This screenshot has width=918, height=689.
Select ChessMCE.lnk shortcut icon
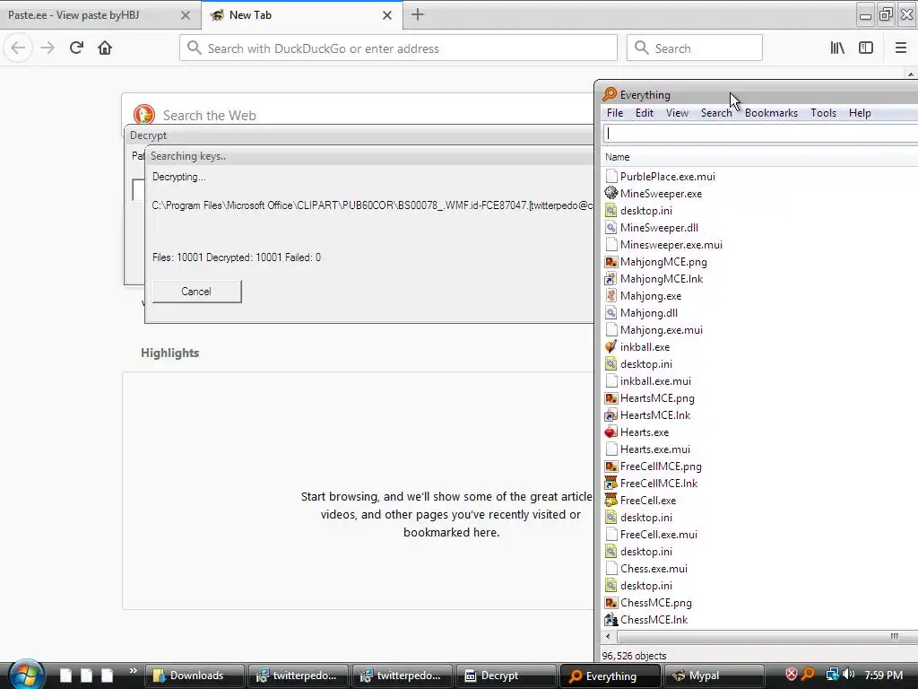tap(611, 619)
